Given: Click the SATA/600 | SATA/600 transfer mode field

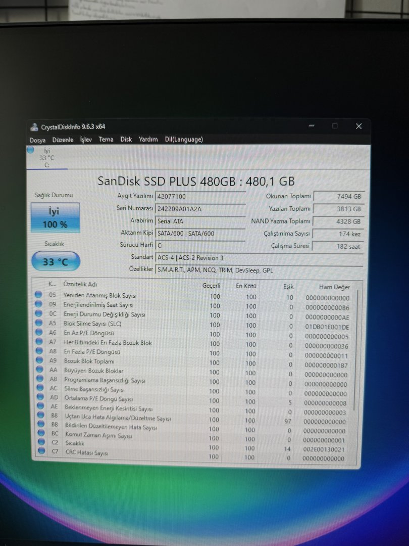Looking at the screenshot, I should tap(200, 233).
